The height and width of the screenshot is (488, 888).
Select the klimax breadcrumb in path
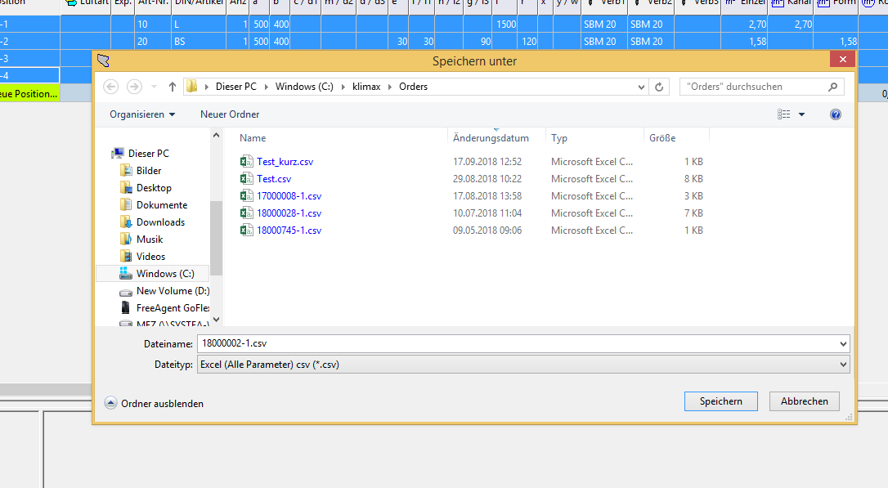point(366,87)
